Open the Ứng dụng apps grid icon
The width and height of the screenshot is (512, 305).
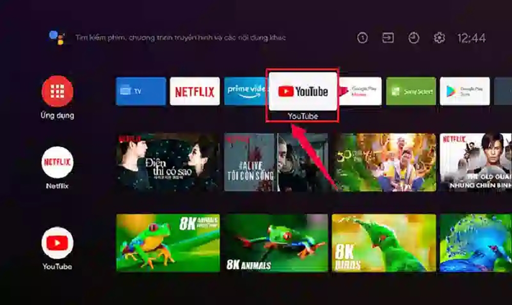[57, 92]
